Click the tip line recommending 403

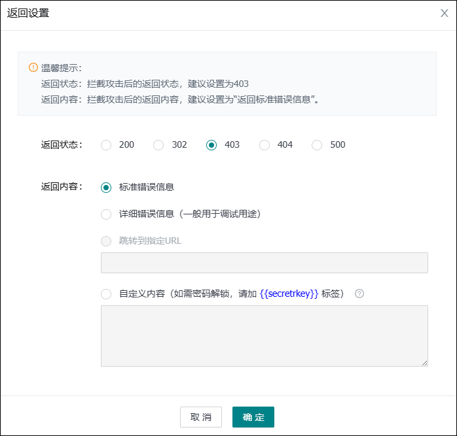145,84
